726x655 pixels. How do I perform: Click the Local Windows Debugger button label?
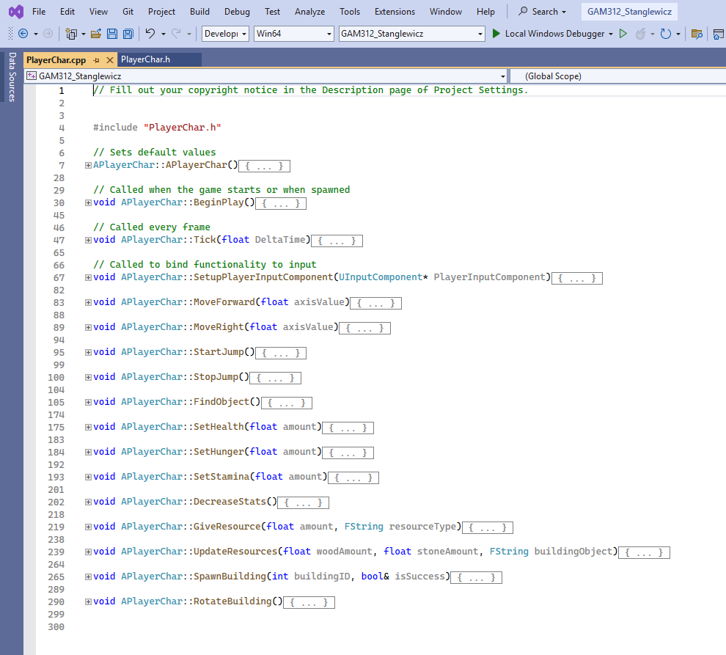pos(554,34)
